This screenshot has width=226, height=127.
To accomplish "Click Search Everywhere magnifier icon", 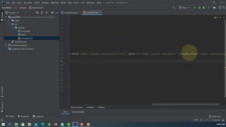I will [x=224, y=8].
